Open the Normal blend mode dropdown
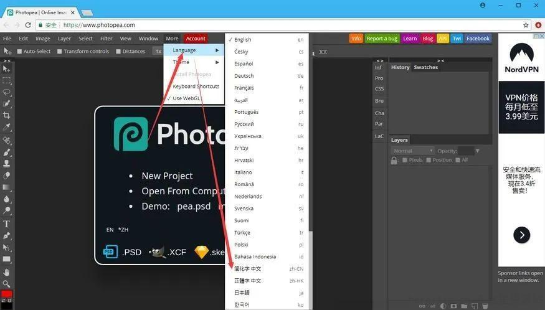This screenshot has height=310, width=545. (412, 151)
